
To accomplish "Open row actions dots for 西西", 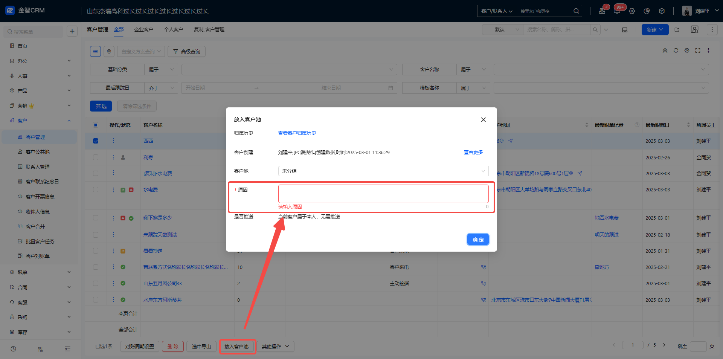I will (x=113, y=141).
